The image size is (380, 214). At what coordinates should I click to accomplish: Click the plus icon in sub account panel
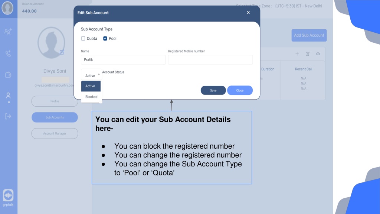[x=297, y=54]
